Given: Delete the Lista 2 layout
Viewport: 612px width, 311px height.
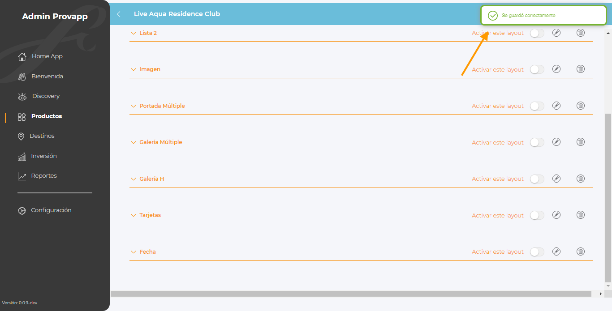Looking at the screenshot, I should pos(581,33).
